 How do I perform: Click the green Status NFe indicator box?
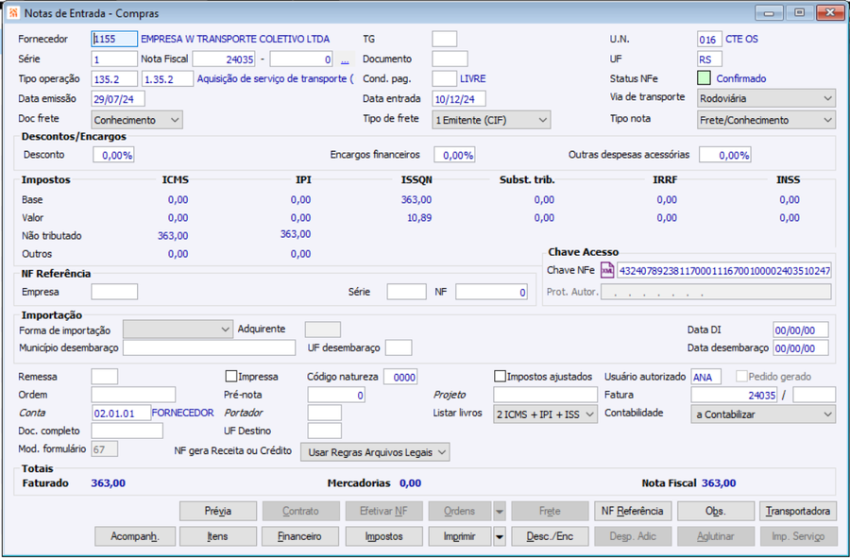coord(704,78)
